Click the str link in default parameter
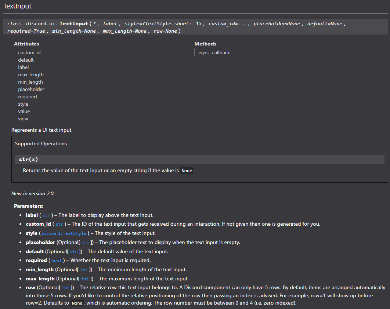390x309 pixels. click(73, 252)
